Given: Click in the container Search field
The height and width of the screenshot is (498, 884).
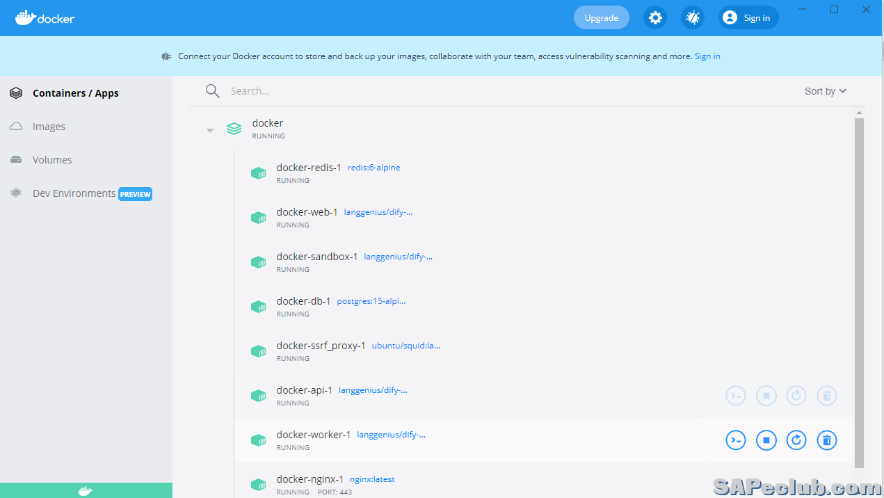Looking at the screenshot, I should (487, 91).
